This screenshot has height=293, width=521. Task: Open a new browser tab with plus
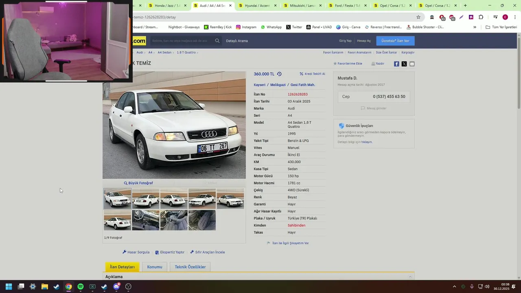pyautogui.click(x=465, y=6)
